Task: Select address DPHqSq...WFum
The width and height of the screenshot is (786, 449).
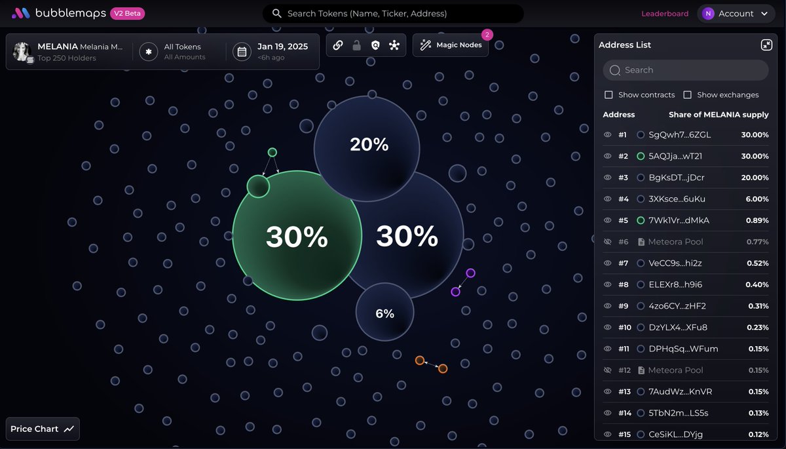Action: click(x=683, y=349)
